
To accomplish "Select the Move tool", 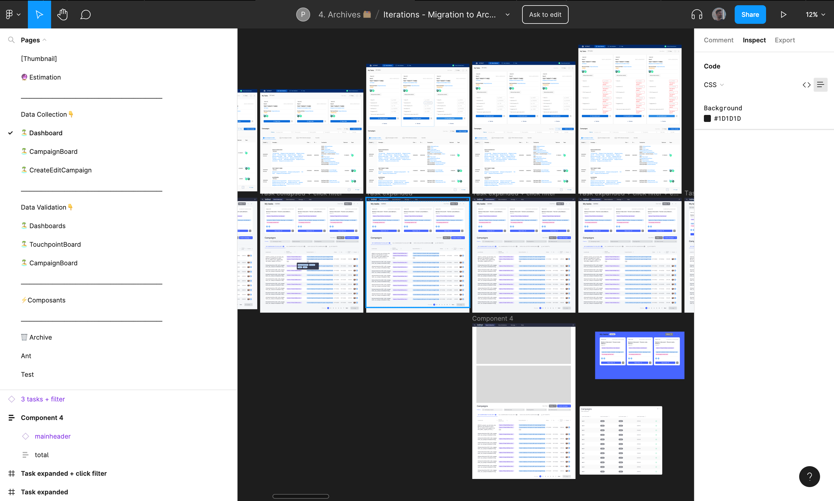I will click(x=39, y=15).
